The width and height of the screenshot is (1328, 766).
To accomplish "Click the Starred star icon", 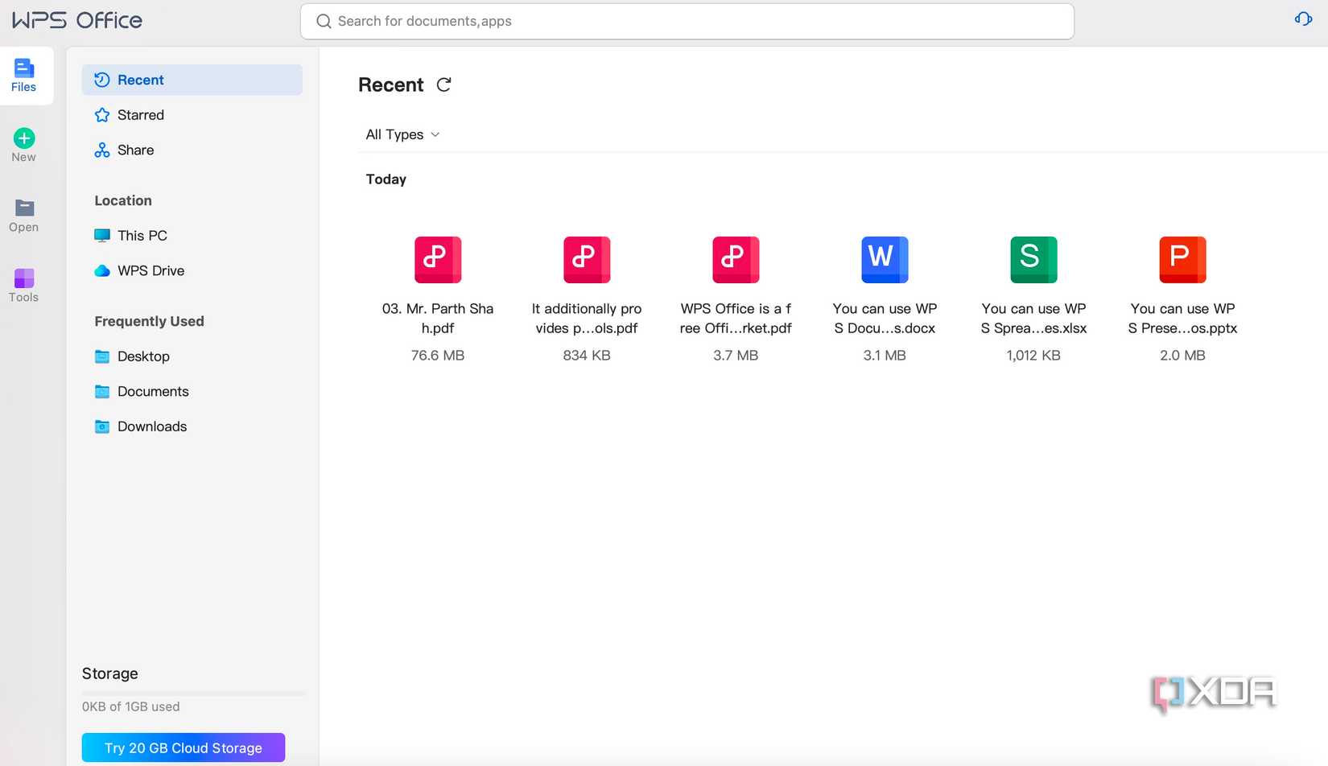I will pos(101,114).
